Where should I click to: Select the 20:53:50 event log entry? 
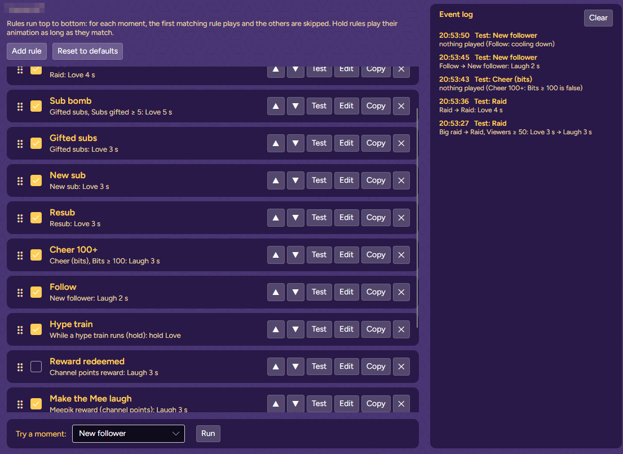pyautogui.click(x=497, y=39)
